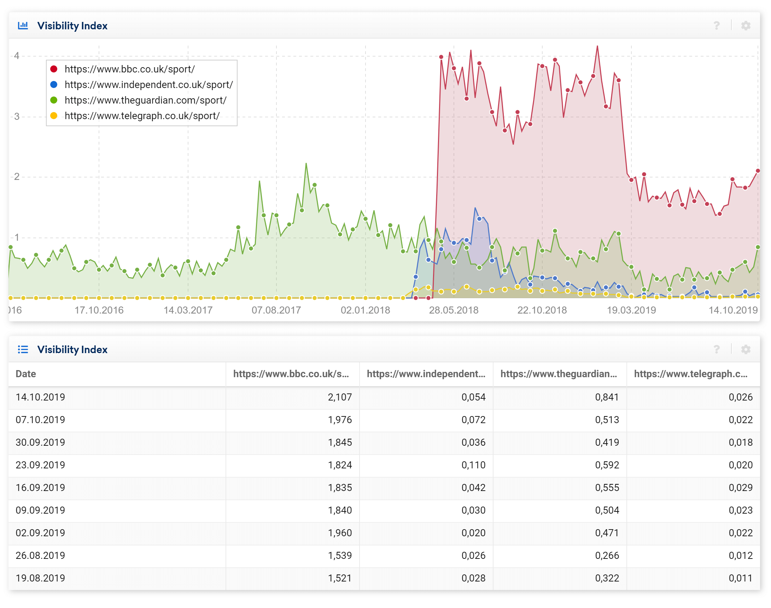Image resolution: width=771 pixels, height=608 pixels.
Task: Click the independent value 0,054
Action: (473, 397)
